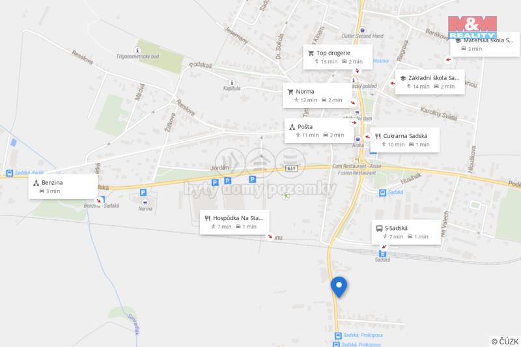Select the Benzina info card
Image resolution: width=521 pixels, height=347 pixels.
click(x=63, y=187)
